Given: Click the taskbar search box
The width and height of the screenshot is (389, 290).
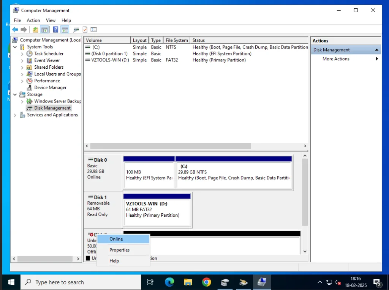Looking at the screenshot, I should pos(81,282).
